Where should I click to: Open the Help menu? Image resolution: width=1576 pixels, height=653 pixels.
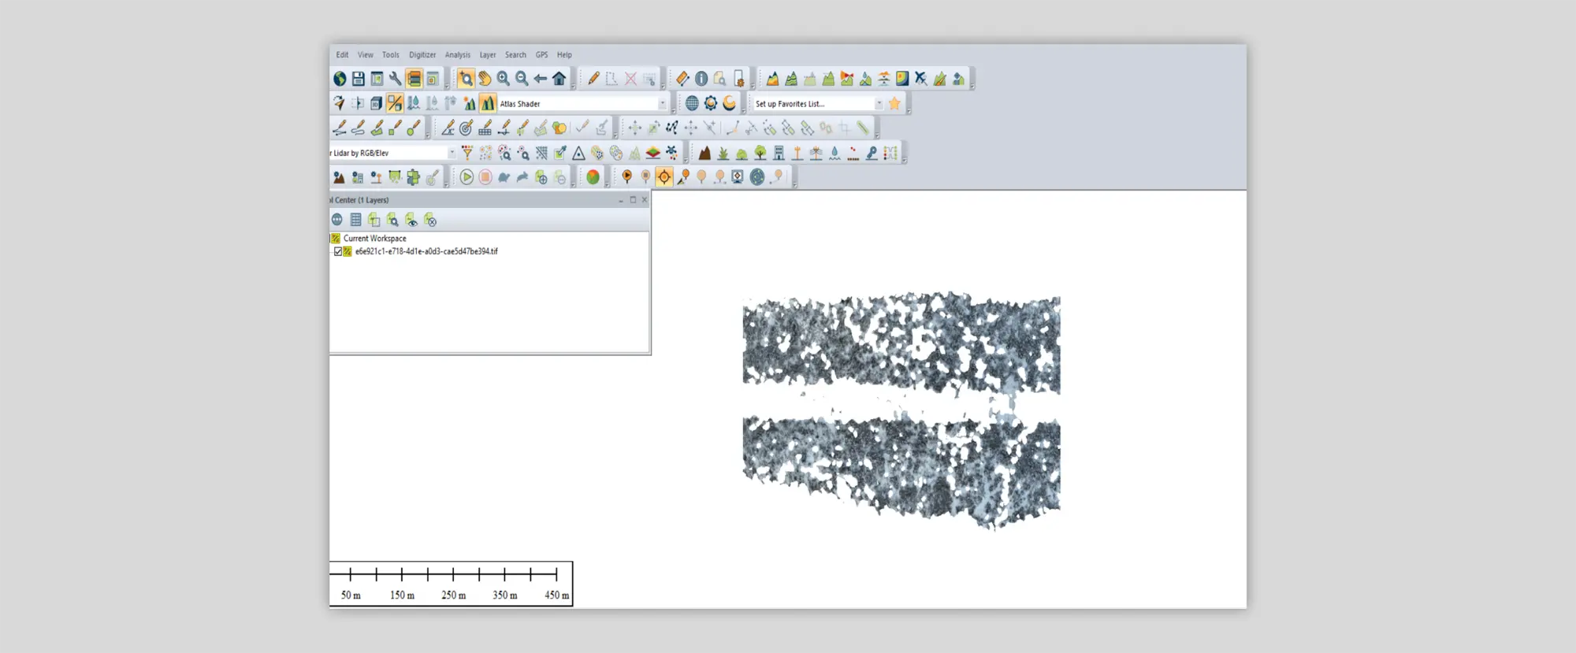click(564, 55)
